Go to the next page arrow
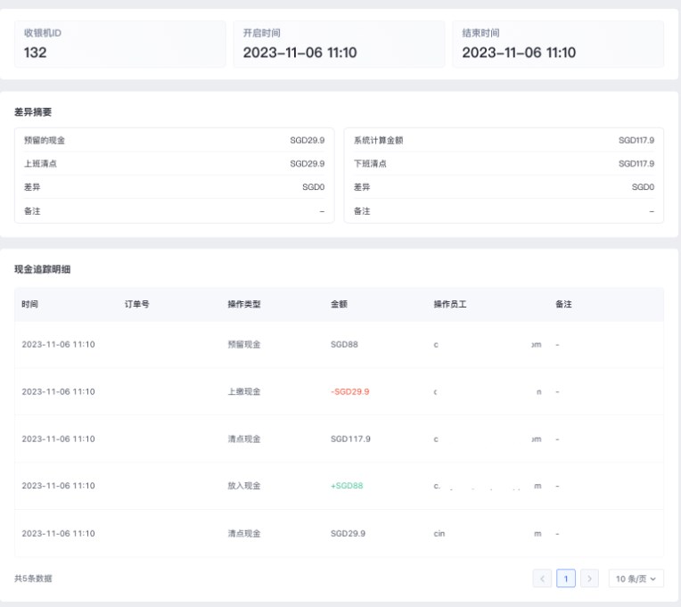Viewport: 681px width, 607px height. [x=589, y=578]
